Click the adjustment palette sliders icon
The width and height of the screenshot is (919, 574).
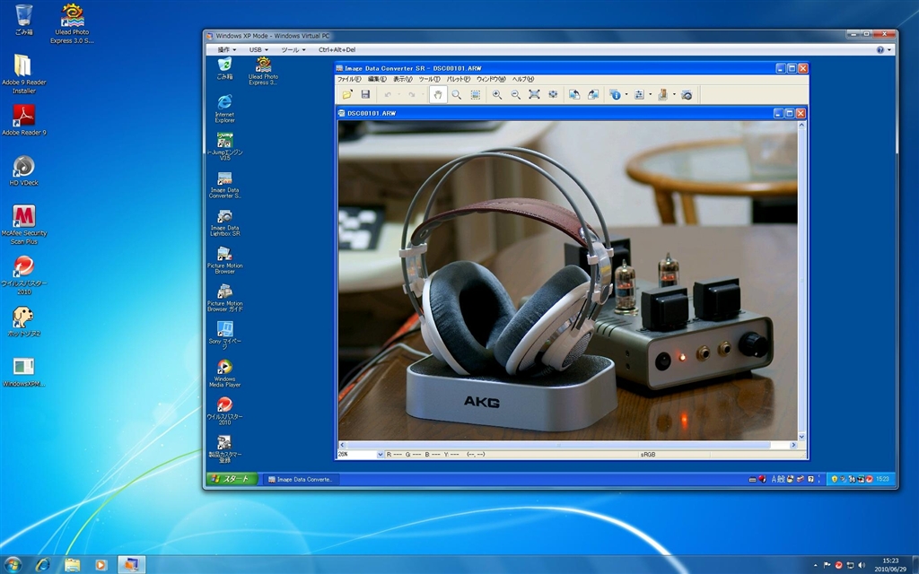pos(639,94)
